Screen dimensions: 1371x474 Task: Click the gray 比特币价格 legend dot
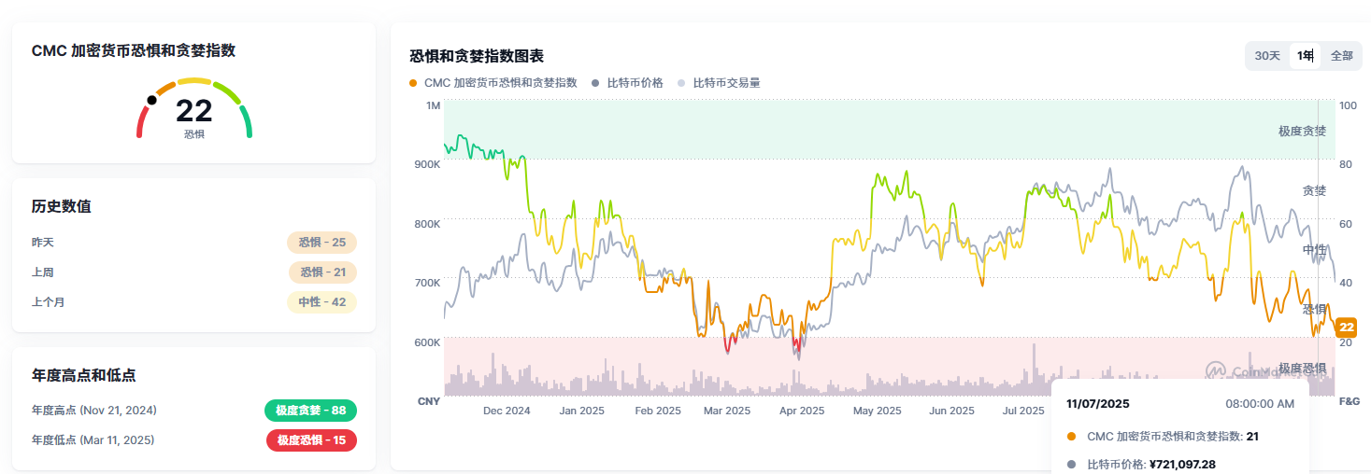pyautogui.click(x=595, y=83)
